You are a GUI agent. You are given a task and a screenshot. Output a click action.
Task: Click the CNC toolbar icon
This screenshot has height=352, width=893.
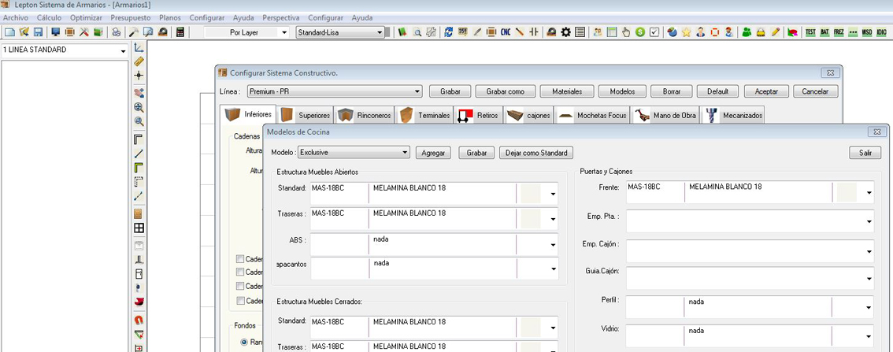click(505, 32)
